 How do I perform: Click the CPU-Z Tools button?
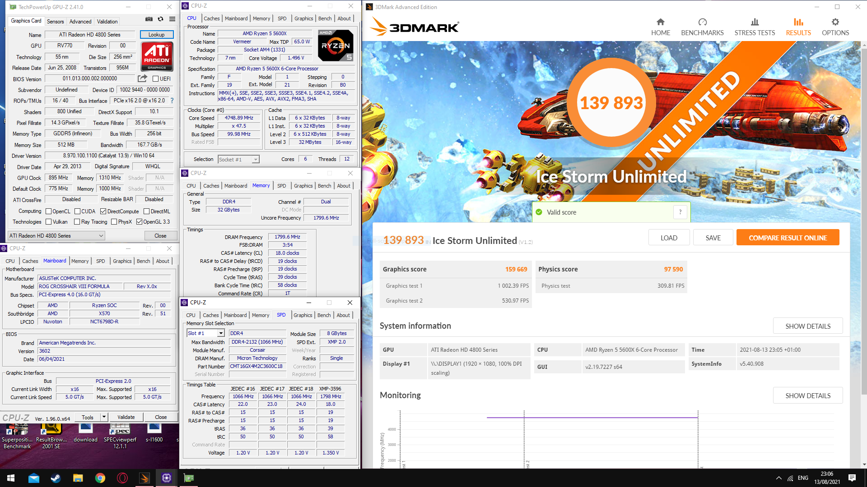[88, 417]
